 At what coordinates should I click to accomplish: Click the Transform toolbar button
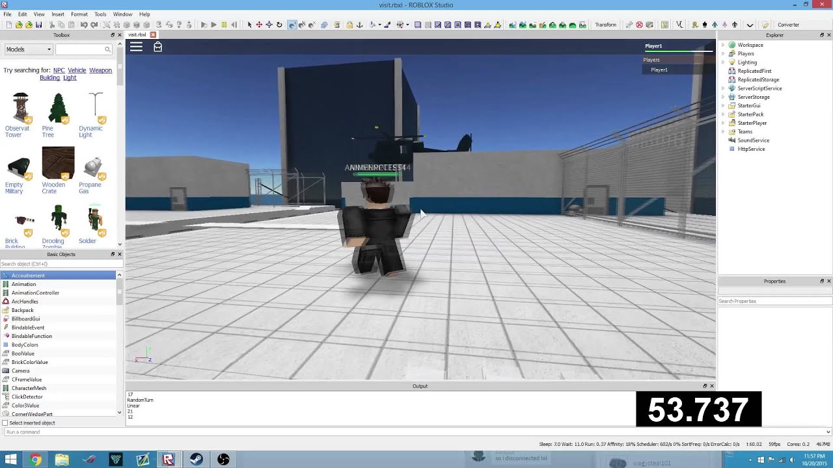pyautogui.click(x=605, y=25)
